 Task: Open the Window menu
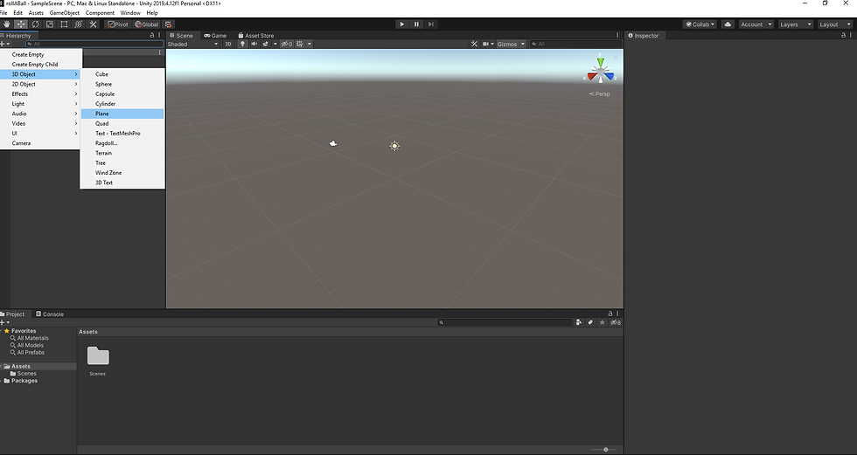(x=130, y=12)
